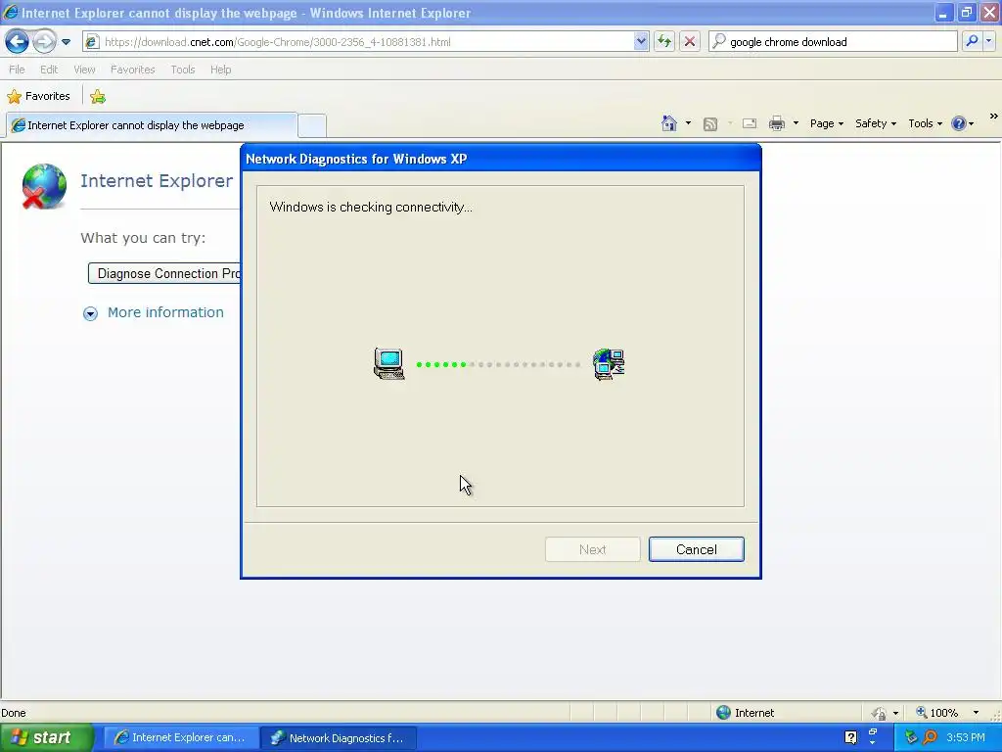Switch to Internet Explorer taskbar button
The image size is (1002, 752).
pyautogui.click(x=181, y=737)
